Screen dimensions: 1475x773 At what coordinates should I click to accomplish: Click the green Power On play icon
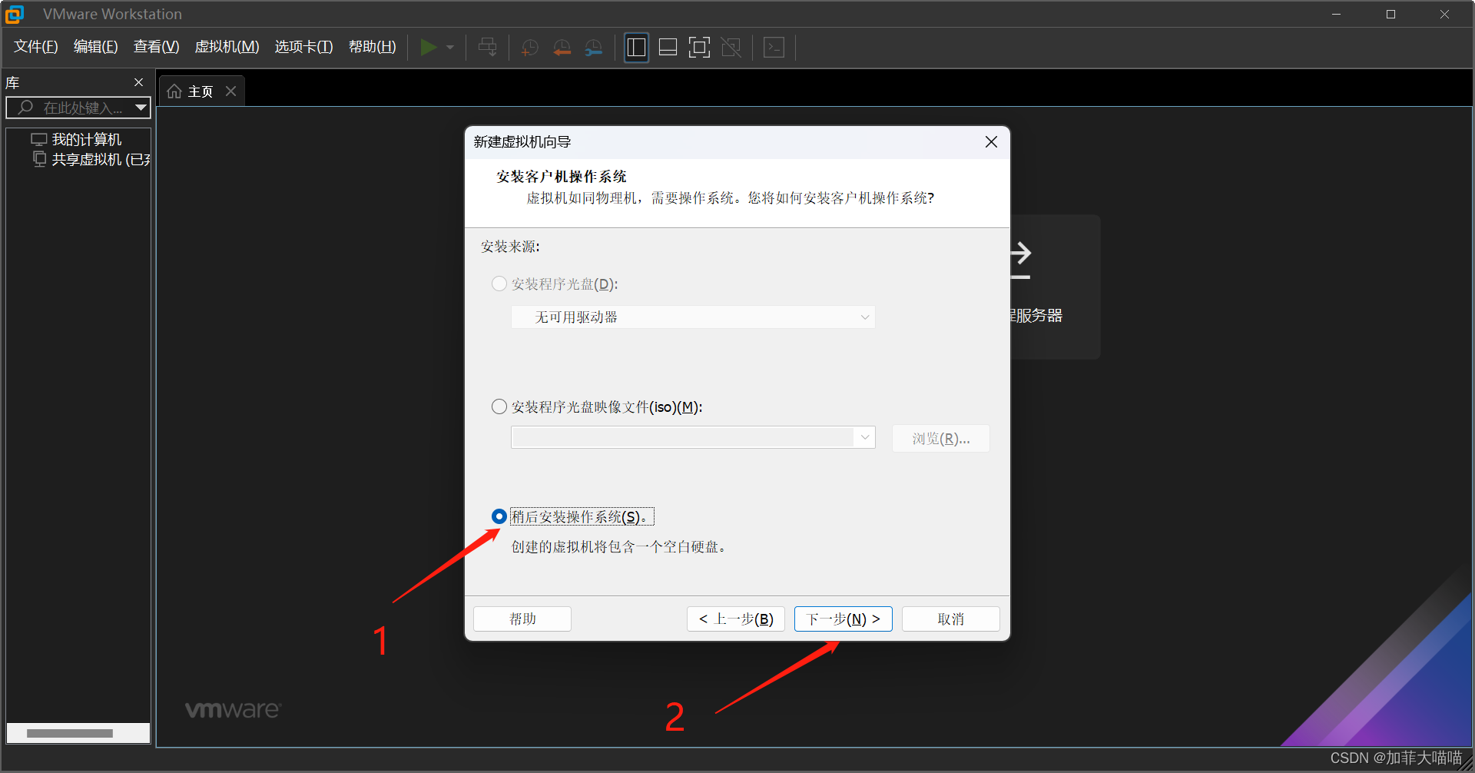pyautogui.click(x=429, y=48)
